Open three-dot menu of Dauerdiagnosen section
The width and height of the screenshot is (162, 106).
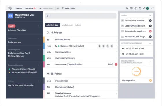click(41, 50)
